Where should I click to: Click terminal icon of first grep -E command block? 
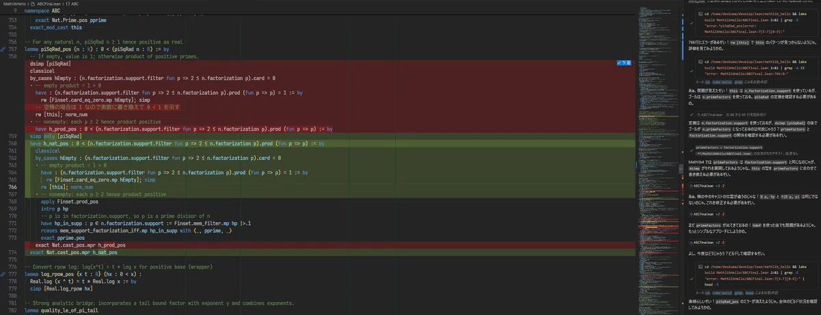click(699, 12)
